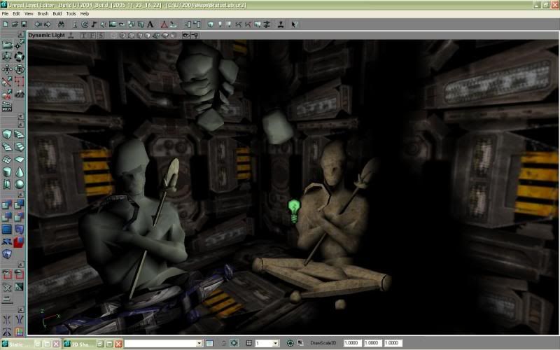Collapse the brush builders group arrow
Viewport: 560px width, 350px height.
pyautogui.click(x=21, y=125)
